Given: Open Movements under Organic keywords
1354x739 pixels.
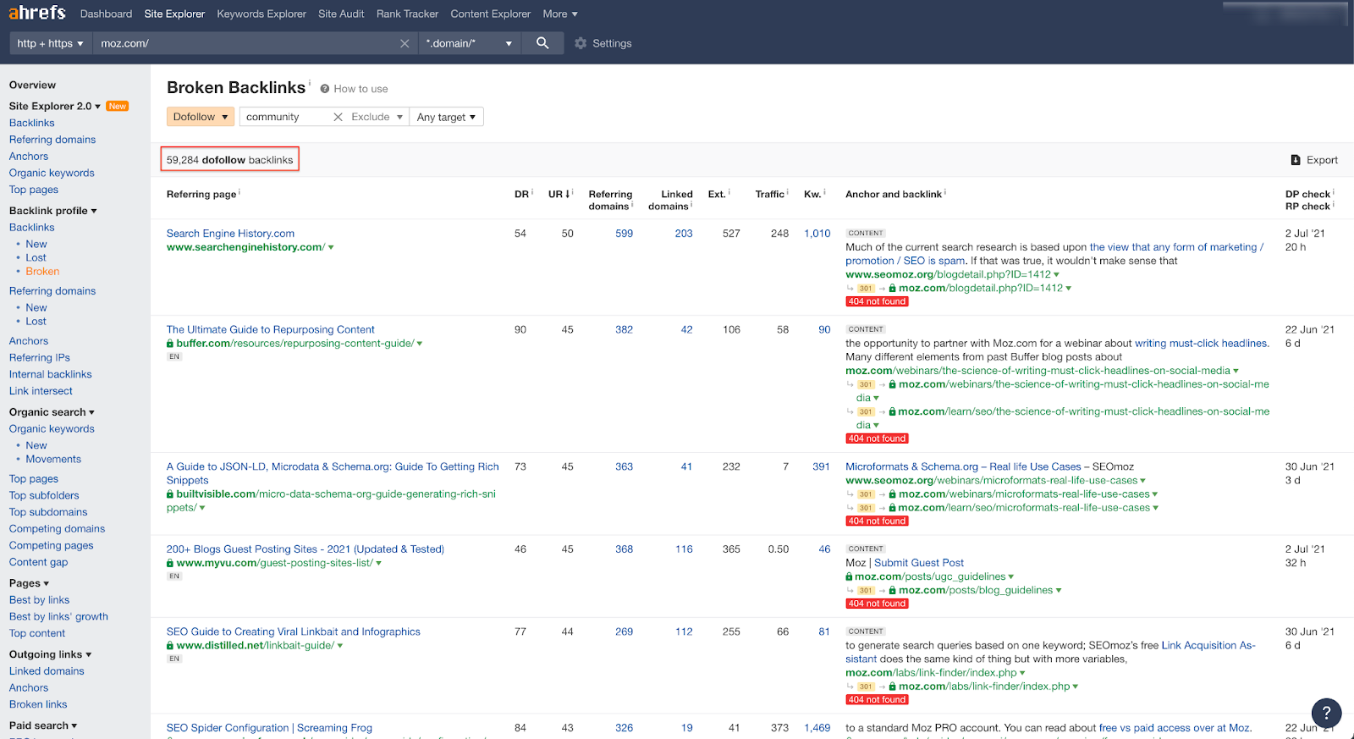Looking at the screenshot, I should point(53,460).
